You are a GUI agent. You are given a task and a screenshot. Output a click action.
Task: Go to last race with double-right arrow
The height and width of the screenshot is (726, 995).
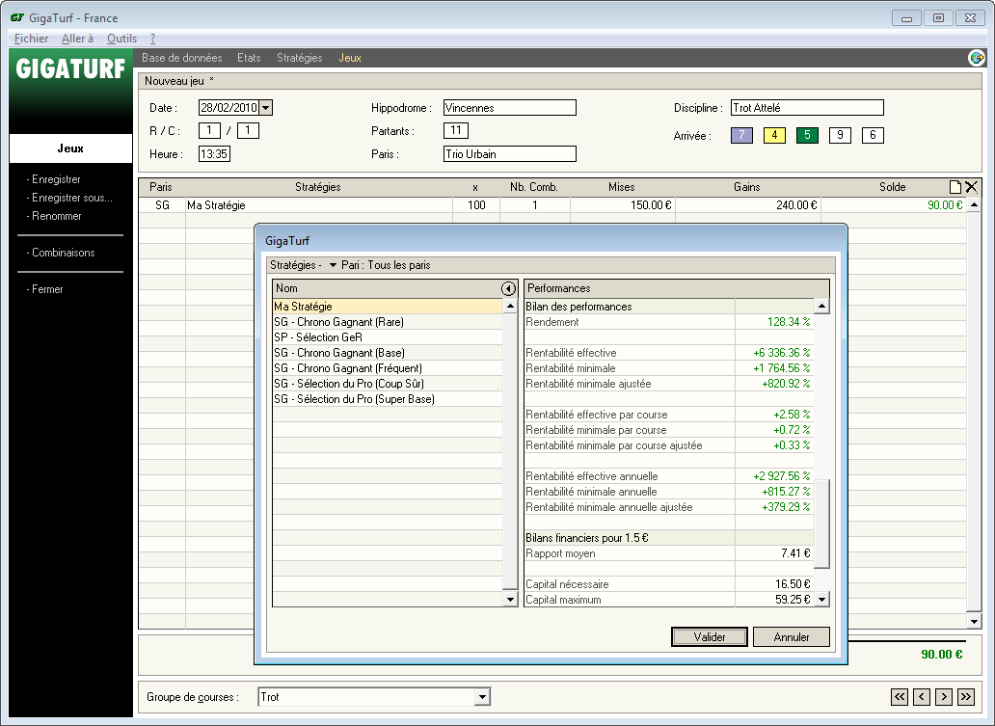coord(966,697)
